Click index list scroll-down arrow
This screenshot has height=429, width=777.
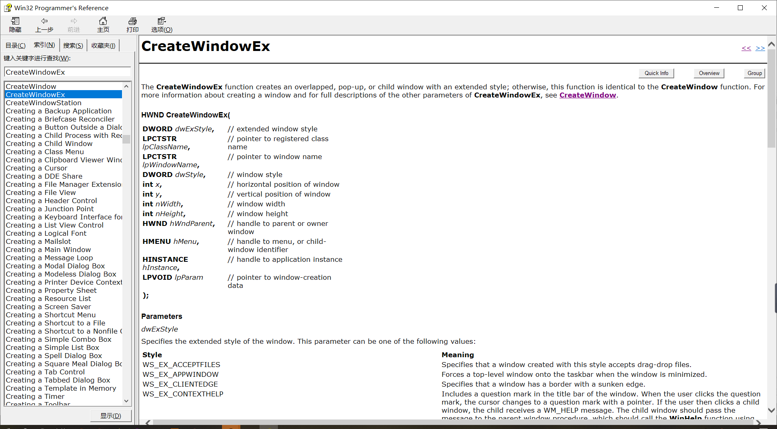(127, 401)
